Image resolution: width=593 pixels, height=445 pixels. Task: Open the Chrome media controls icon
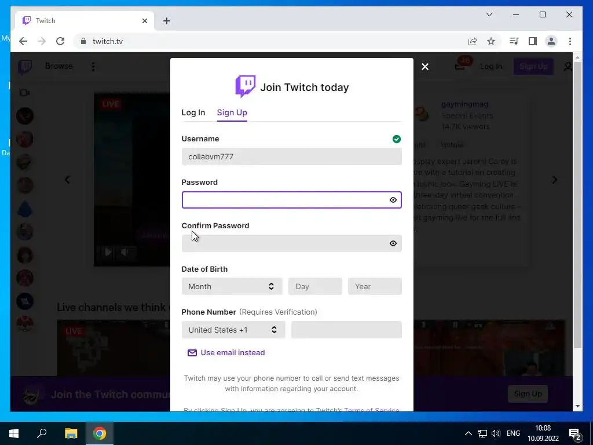[x=514, y=41]
